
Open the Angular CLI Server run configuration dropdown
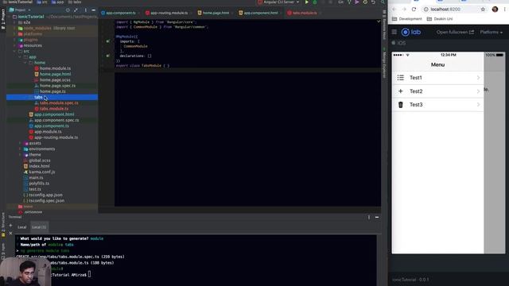pos(278,2)
